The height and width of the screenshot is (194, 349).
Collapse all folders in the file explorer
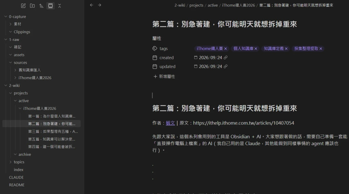click(x=59, y=6)
